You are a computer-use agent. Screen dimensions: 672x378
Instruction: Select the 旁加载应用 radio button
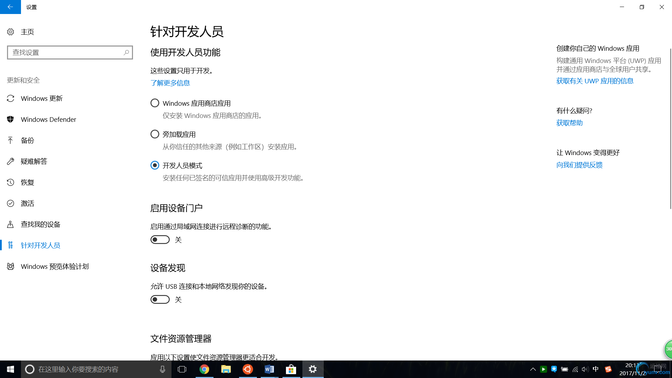155,134
